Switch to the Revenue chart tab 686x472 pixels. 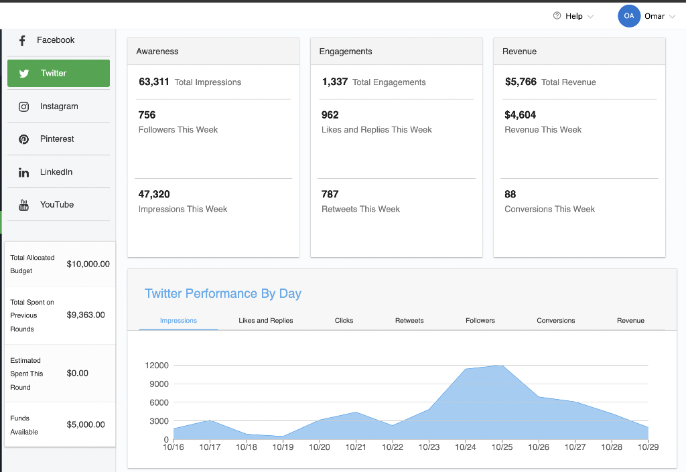tap(630, 320)
